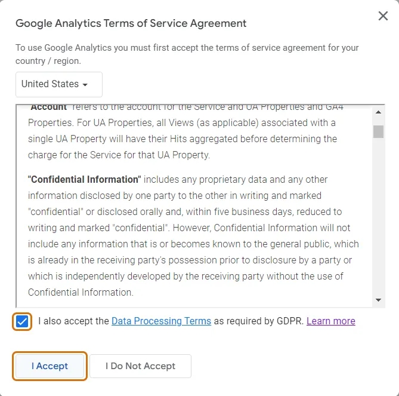Screen dimensions: 399x396
Task: Click the caret arrow beside United States
Action: (x=85, y=85)
